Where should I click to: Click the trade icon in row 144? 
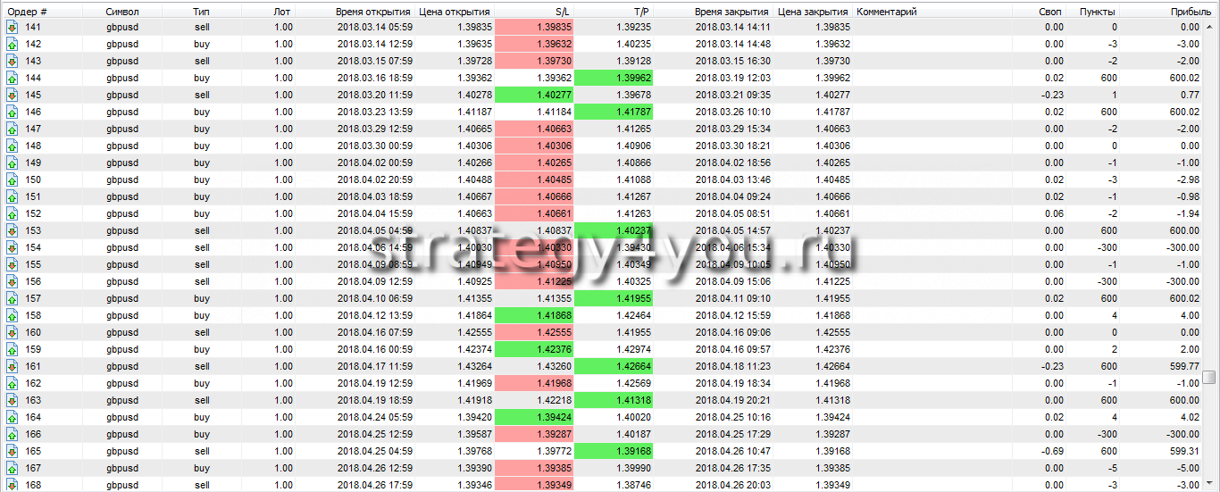pyautogui.click(x=12, y=79)
